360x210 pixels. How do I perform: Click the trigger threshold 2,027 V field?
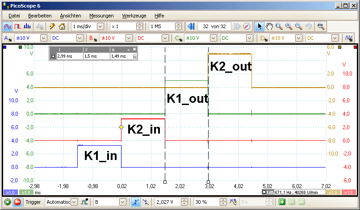[169, 202]
